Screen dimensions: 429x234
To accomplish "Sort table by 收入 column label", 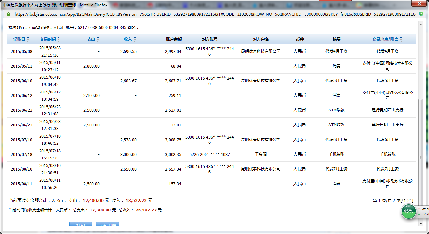I will pyautogui.click(x=128, y=39).
